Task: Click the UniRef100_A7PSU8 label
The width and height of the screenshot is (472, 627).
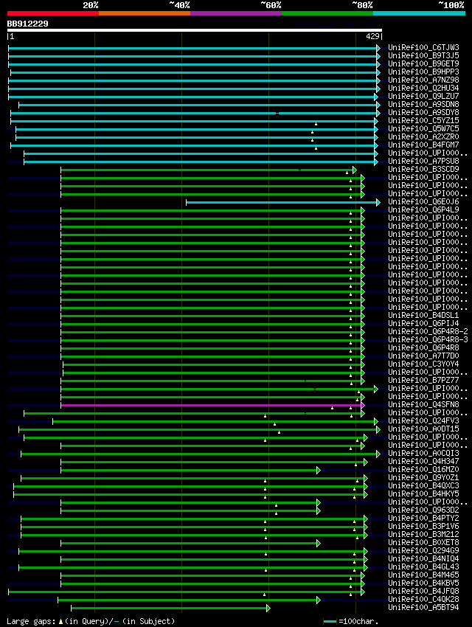Action: pos(423,161)
